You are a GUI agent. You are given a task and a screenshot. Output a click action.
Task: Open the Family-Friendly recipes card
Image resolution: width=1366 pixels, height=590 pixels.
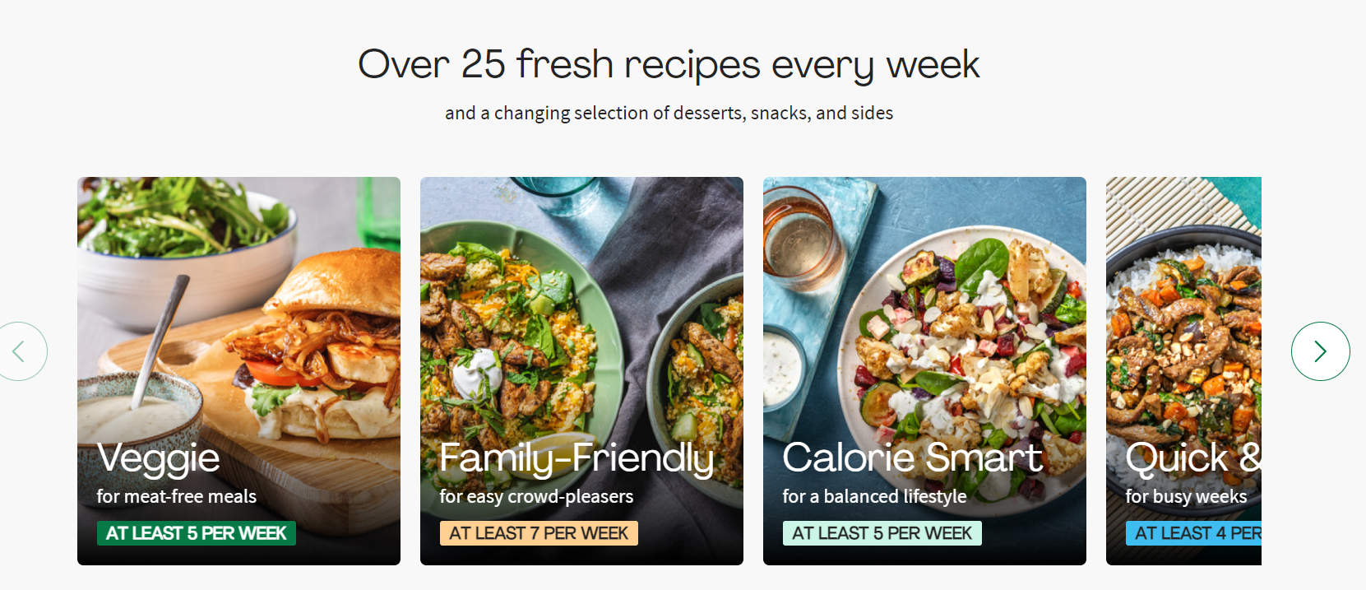pyautogui.click(x=581, y=370)
